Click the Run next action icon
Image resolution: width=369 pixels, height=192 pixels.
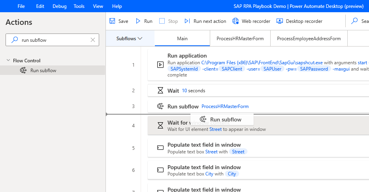coord(187,21)
